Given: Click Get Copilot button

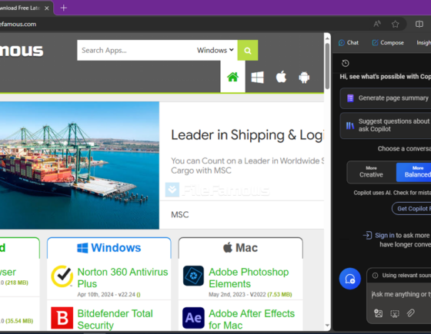Looking at the screenshot, I should coord(412,209).
